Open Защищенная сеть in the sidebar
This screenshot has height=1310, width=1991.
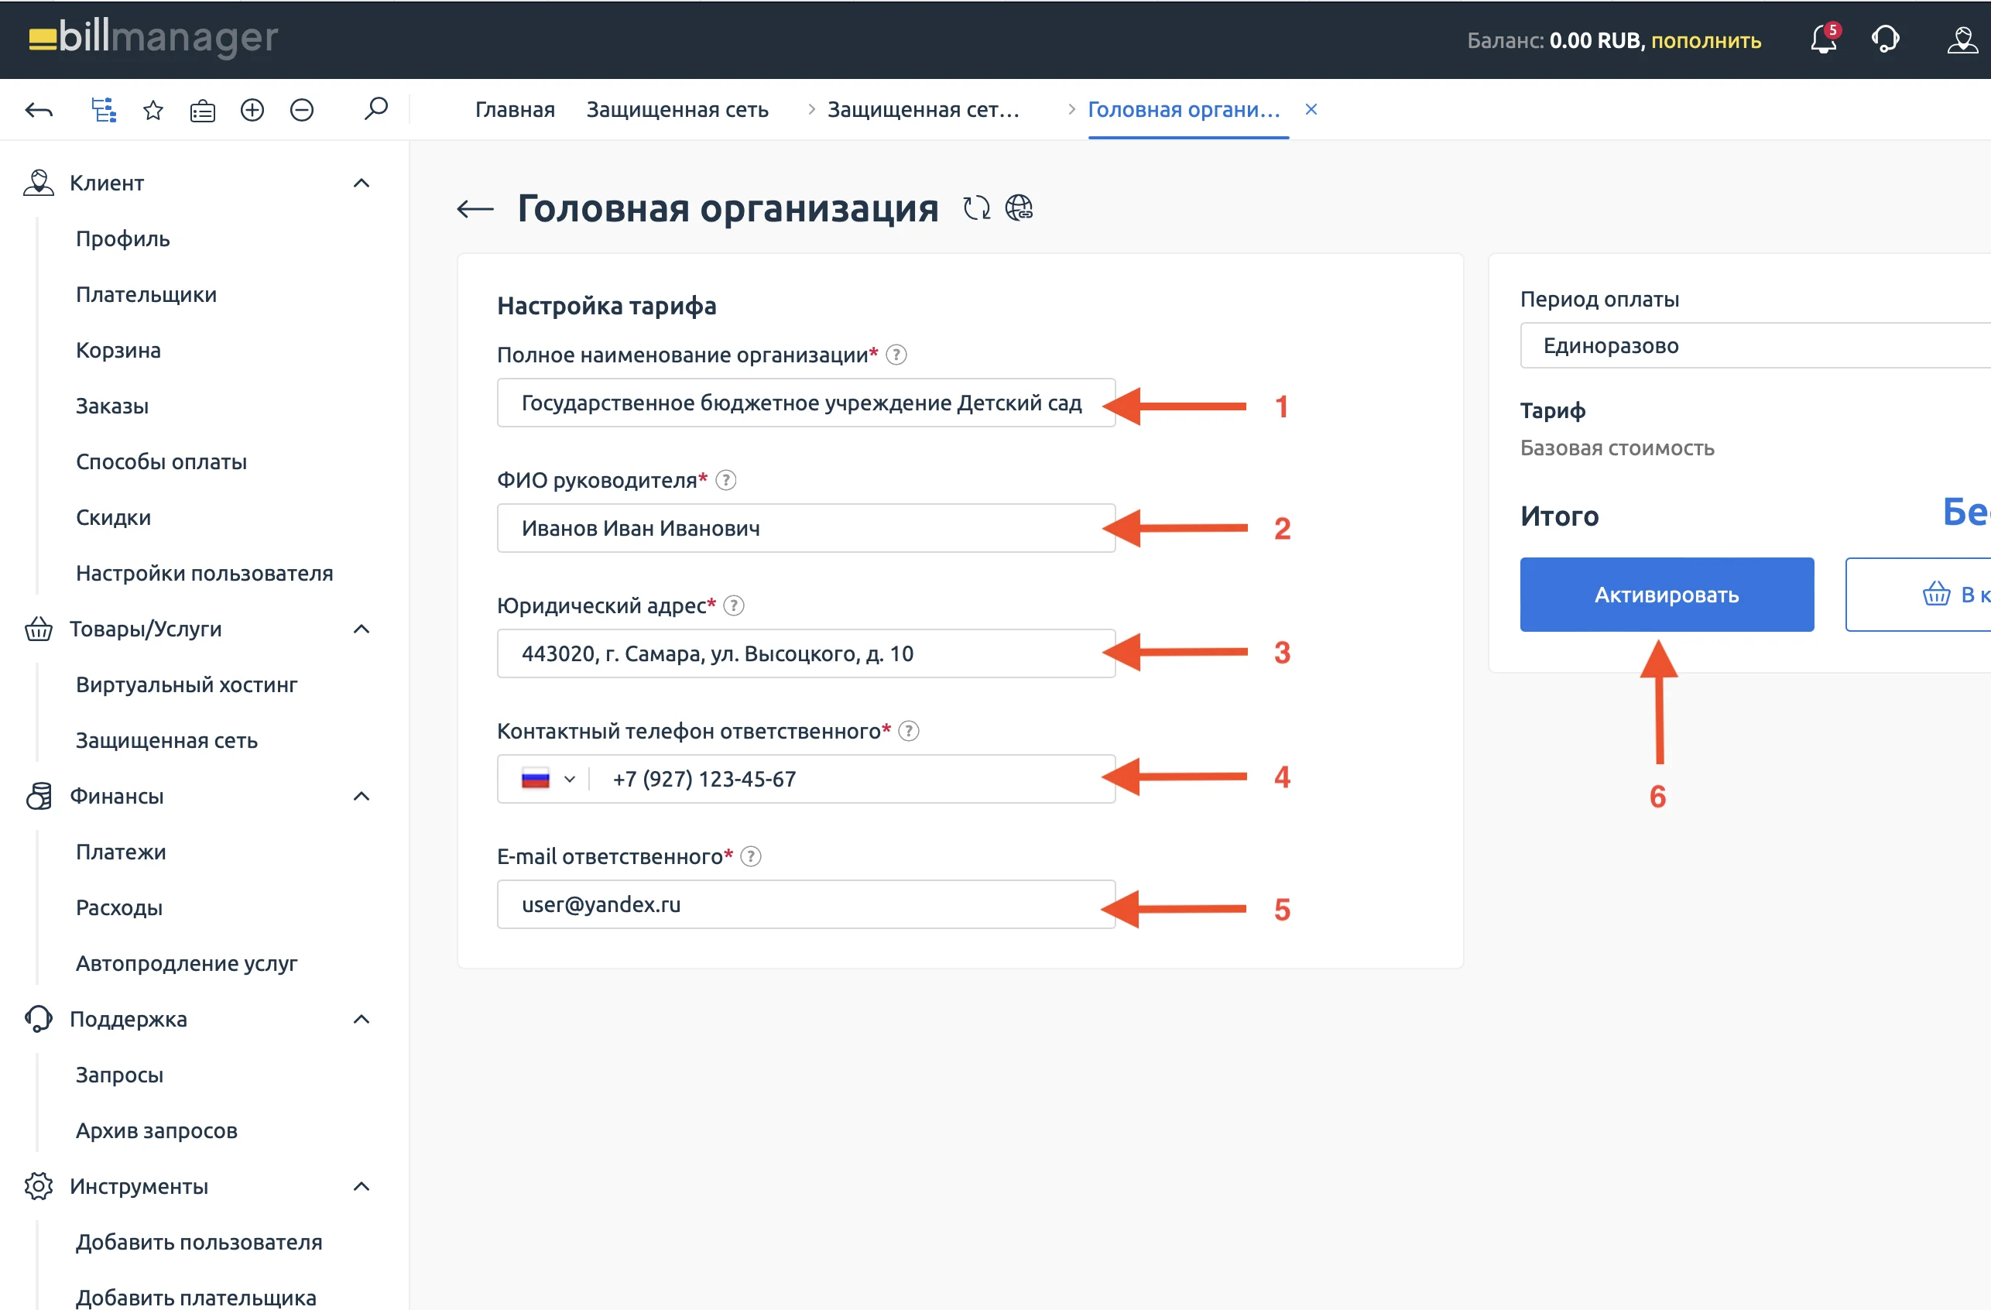point(166,740)
